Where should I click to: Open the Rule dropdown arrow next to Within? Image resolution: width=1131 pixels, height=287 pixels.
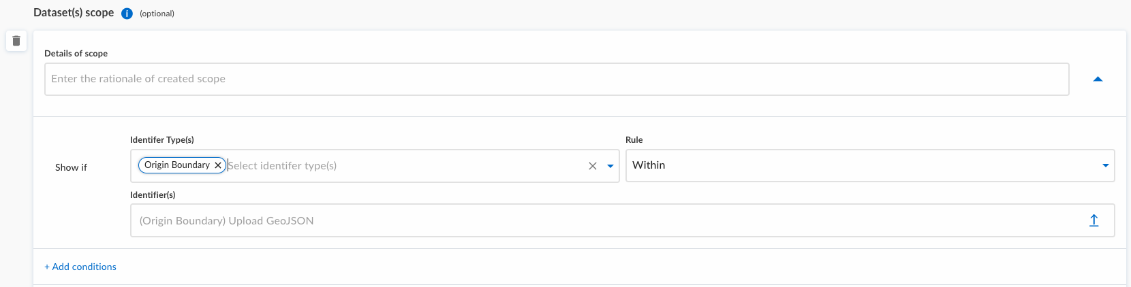coord(1105,166)
